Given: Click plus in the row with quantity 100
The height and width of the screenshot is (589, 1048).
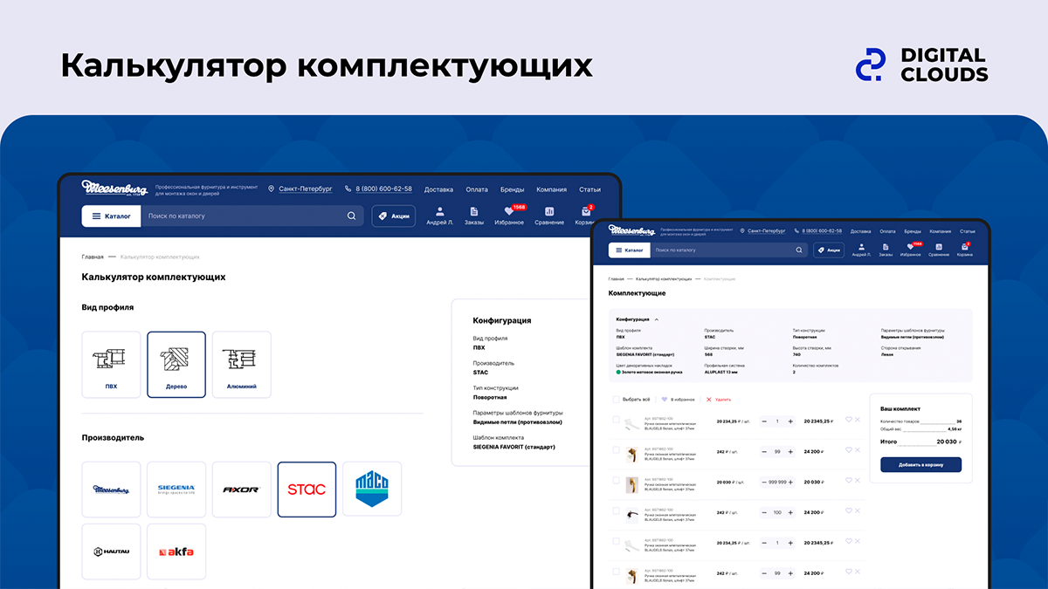Looking at the screenshot, I should 790,512.
